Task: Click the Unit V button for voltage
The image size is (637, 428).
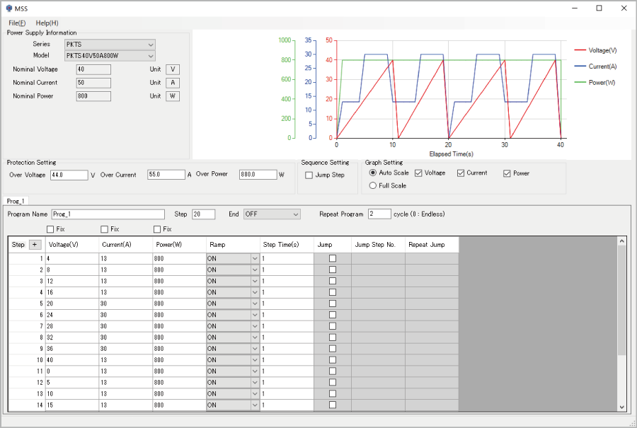Action: (x=172, y=69)
